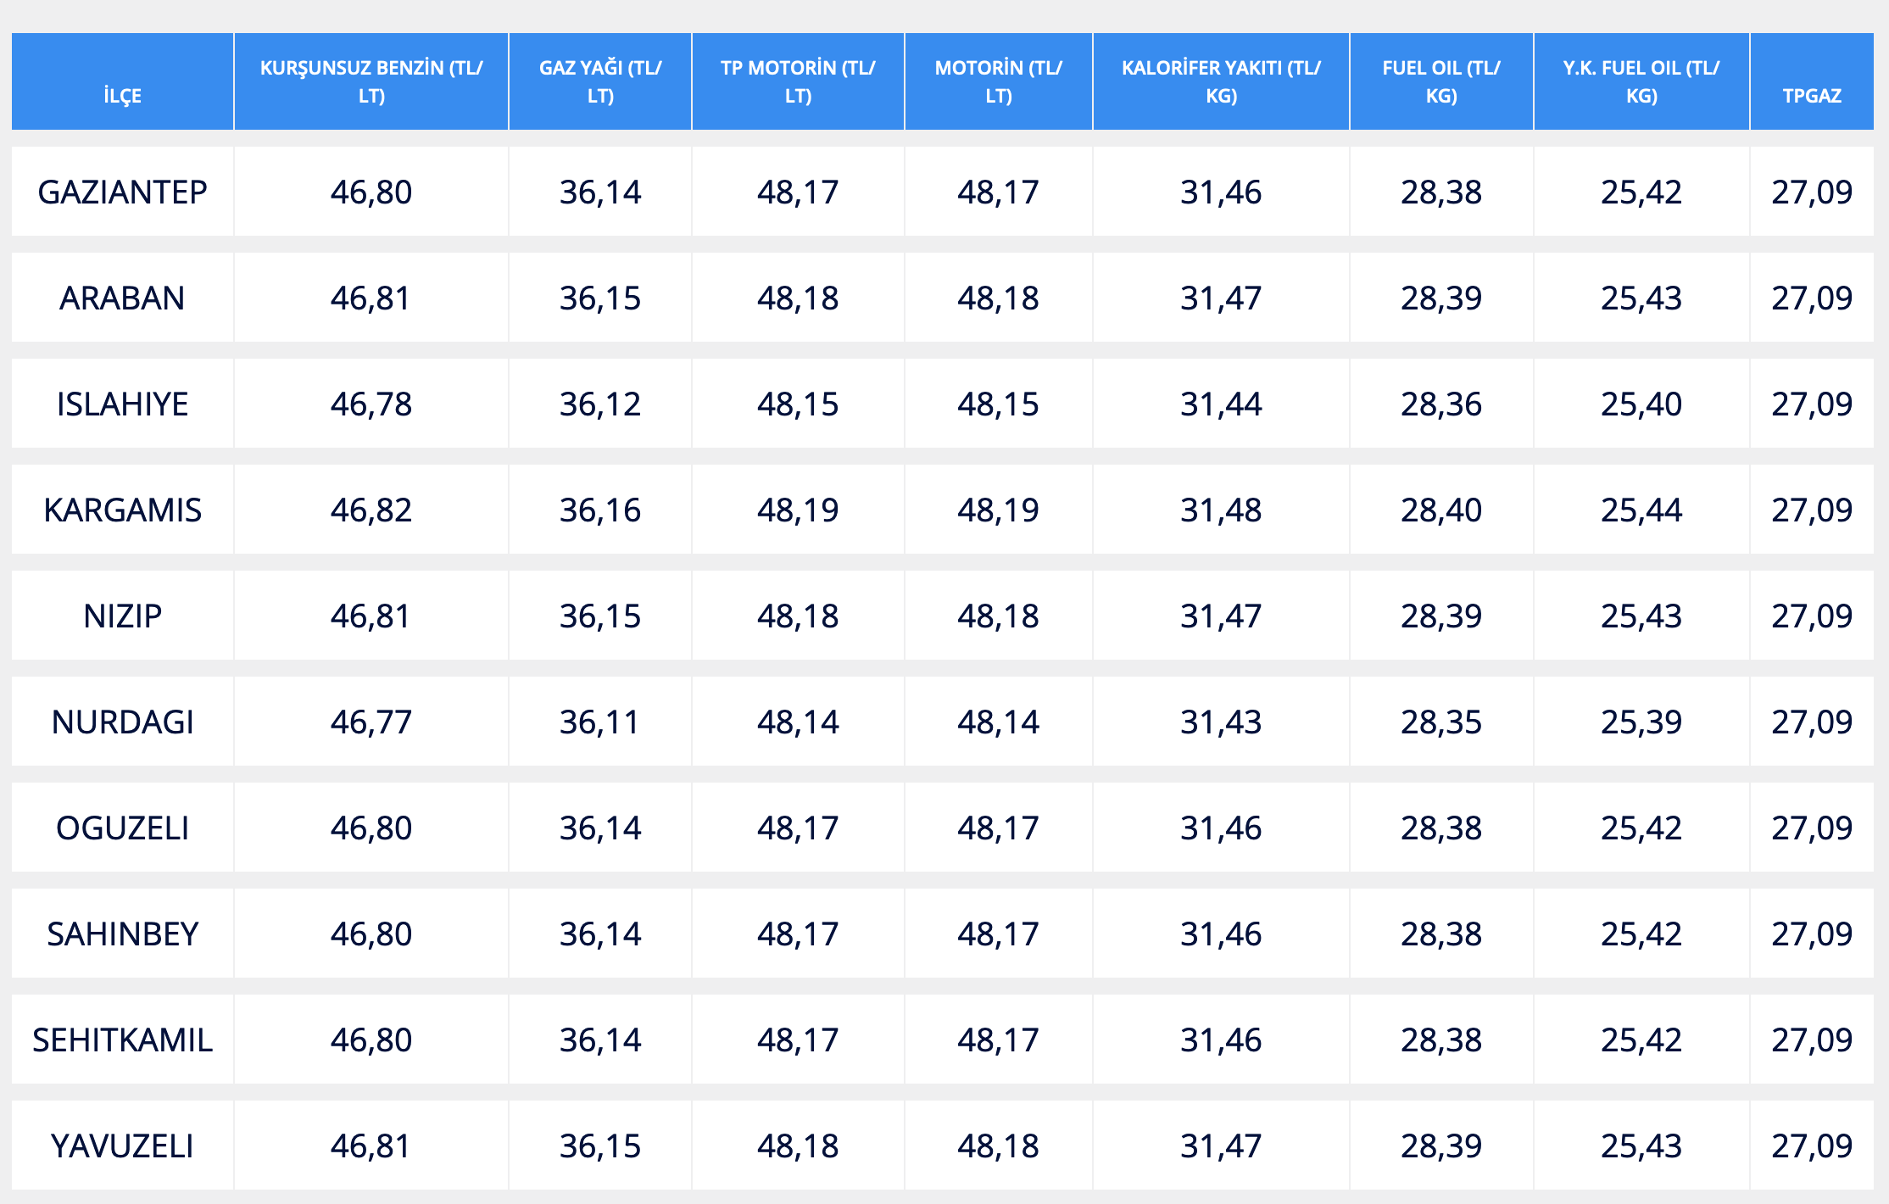Select the SEHITKAMIL district name
This screenshot has width=1889, height=1204.
[x=122, y=1040]
